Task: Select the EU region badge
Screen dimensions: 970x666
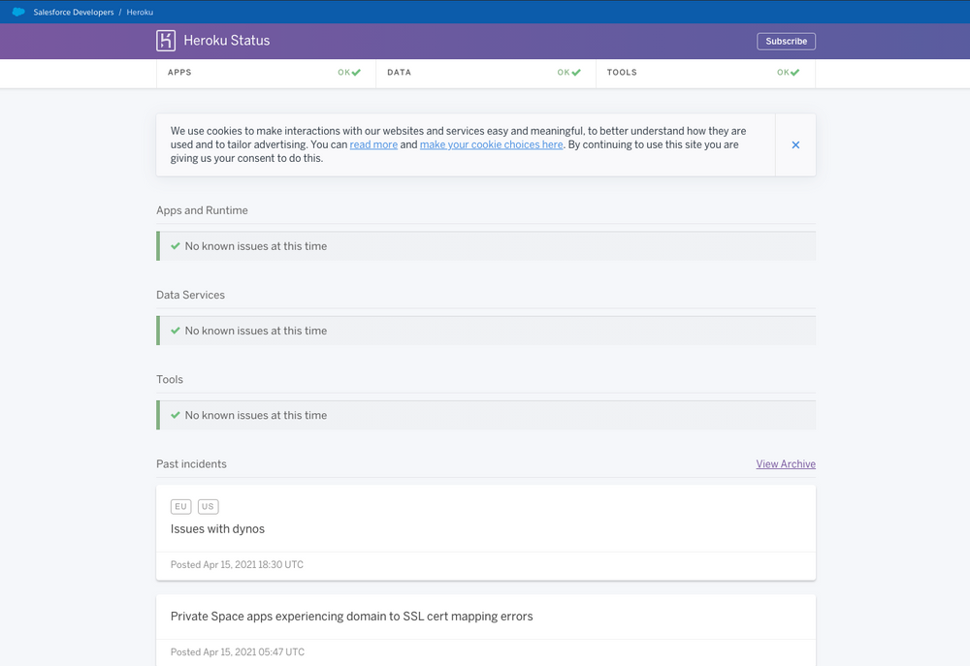Action: pos(180,506)
